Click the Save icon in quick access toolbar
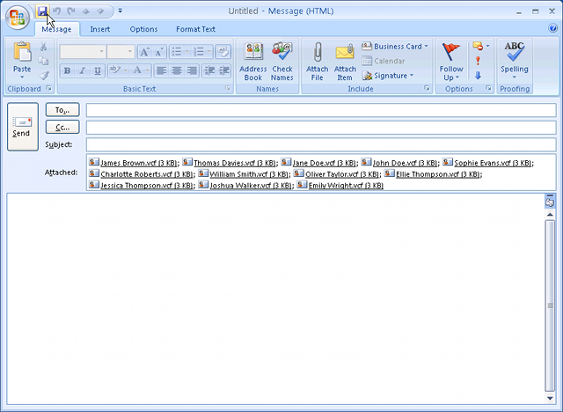The height and width of the screenshot is (412, 563). point(41,11)
